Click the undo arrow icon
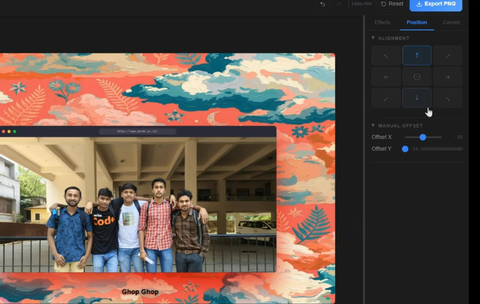 pos(323,4)
